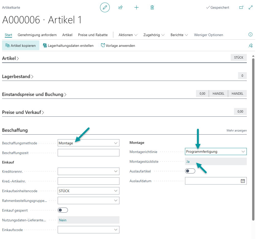Click the trash can delete icon
This screenshot has width=258, height=239.
(x=152, y=7)
